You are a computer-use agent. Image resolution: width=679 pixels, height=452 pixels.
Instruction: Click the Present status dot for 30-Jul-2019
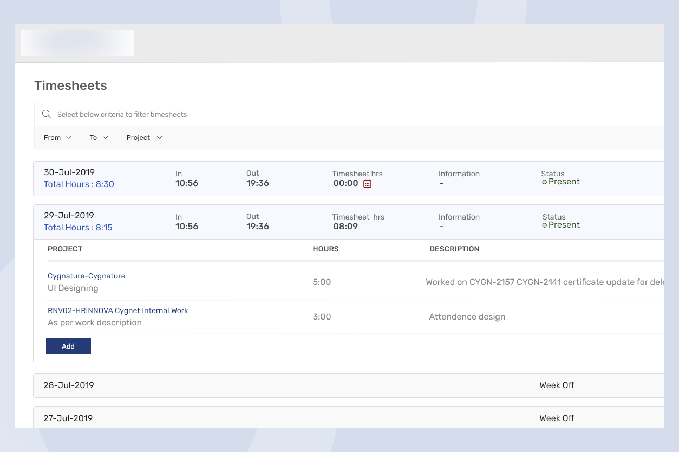tap(544, 182)
